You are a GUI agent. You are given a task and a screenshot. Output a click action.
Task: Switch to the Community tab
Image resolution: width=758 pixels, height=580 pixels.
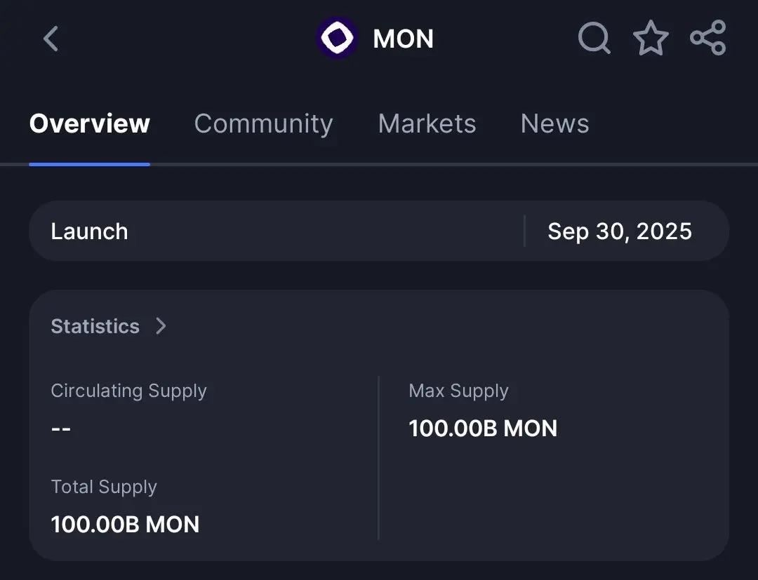pos(263,123)
